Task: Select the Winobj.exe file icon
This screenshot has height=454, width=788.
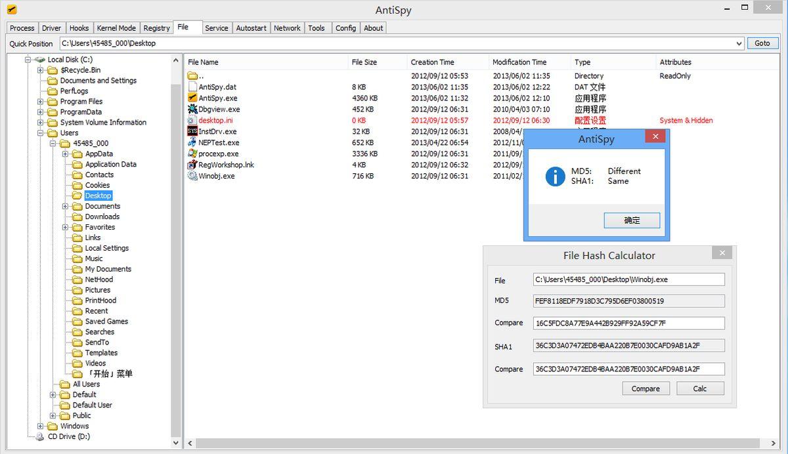Action: (192, 176)
